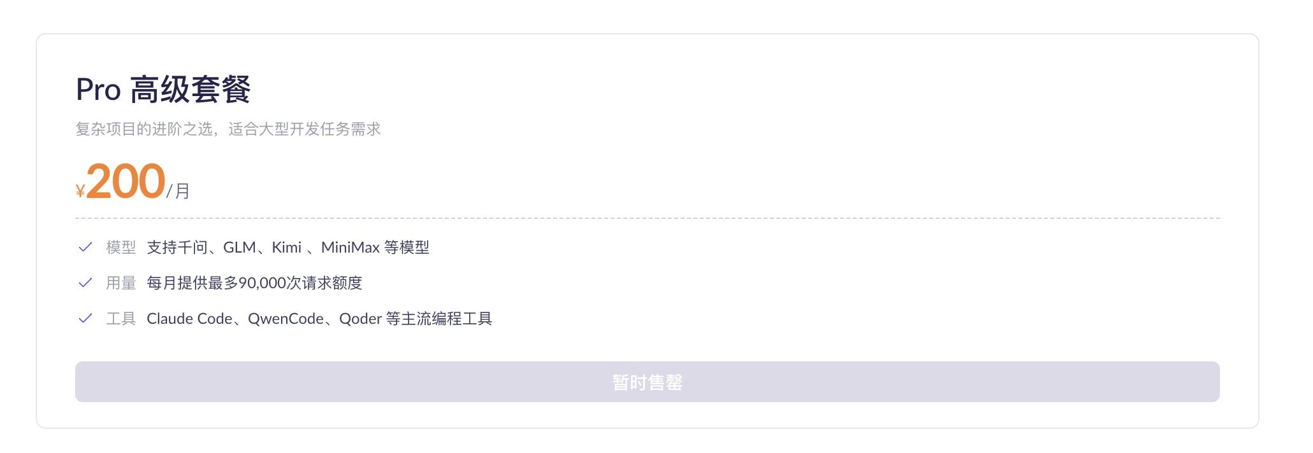Click the /月 billing period text
The width and height of the screenshot is (1313, 453).
tap(178, 191)
